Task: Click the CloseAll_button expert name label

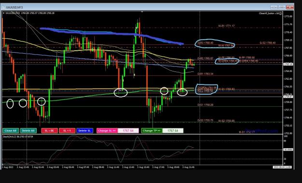Action: click(269, 13)
